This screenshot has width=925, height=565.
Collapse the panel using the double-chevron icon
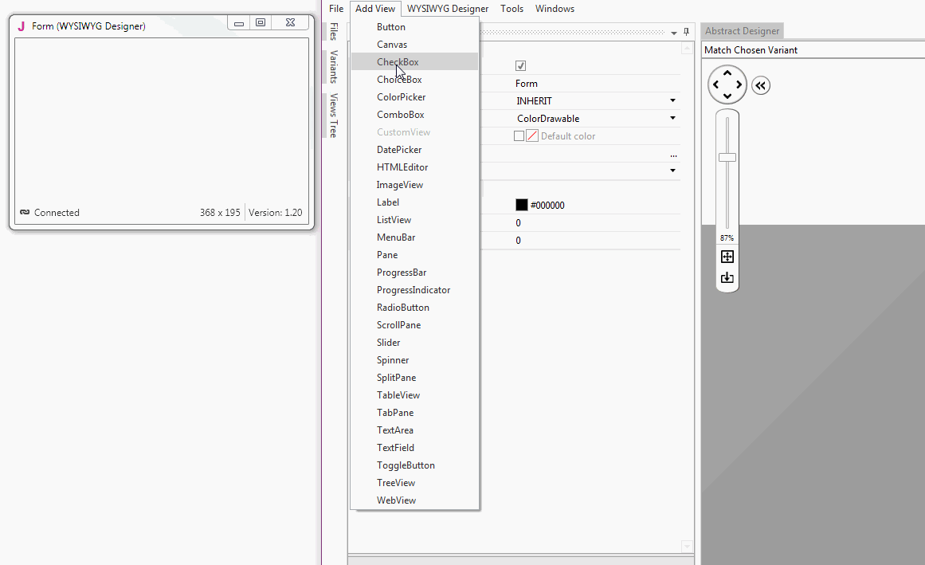[x=760, y=85]
